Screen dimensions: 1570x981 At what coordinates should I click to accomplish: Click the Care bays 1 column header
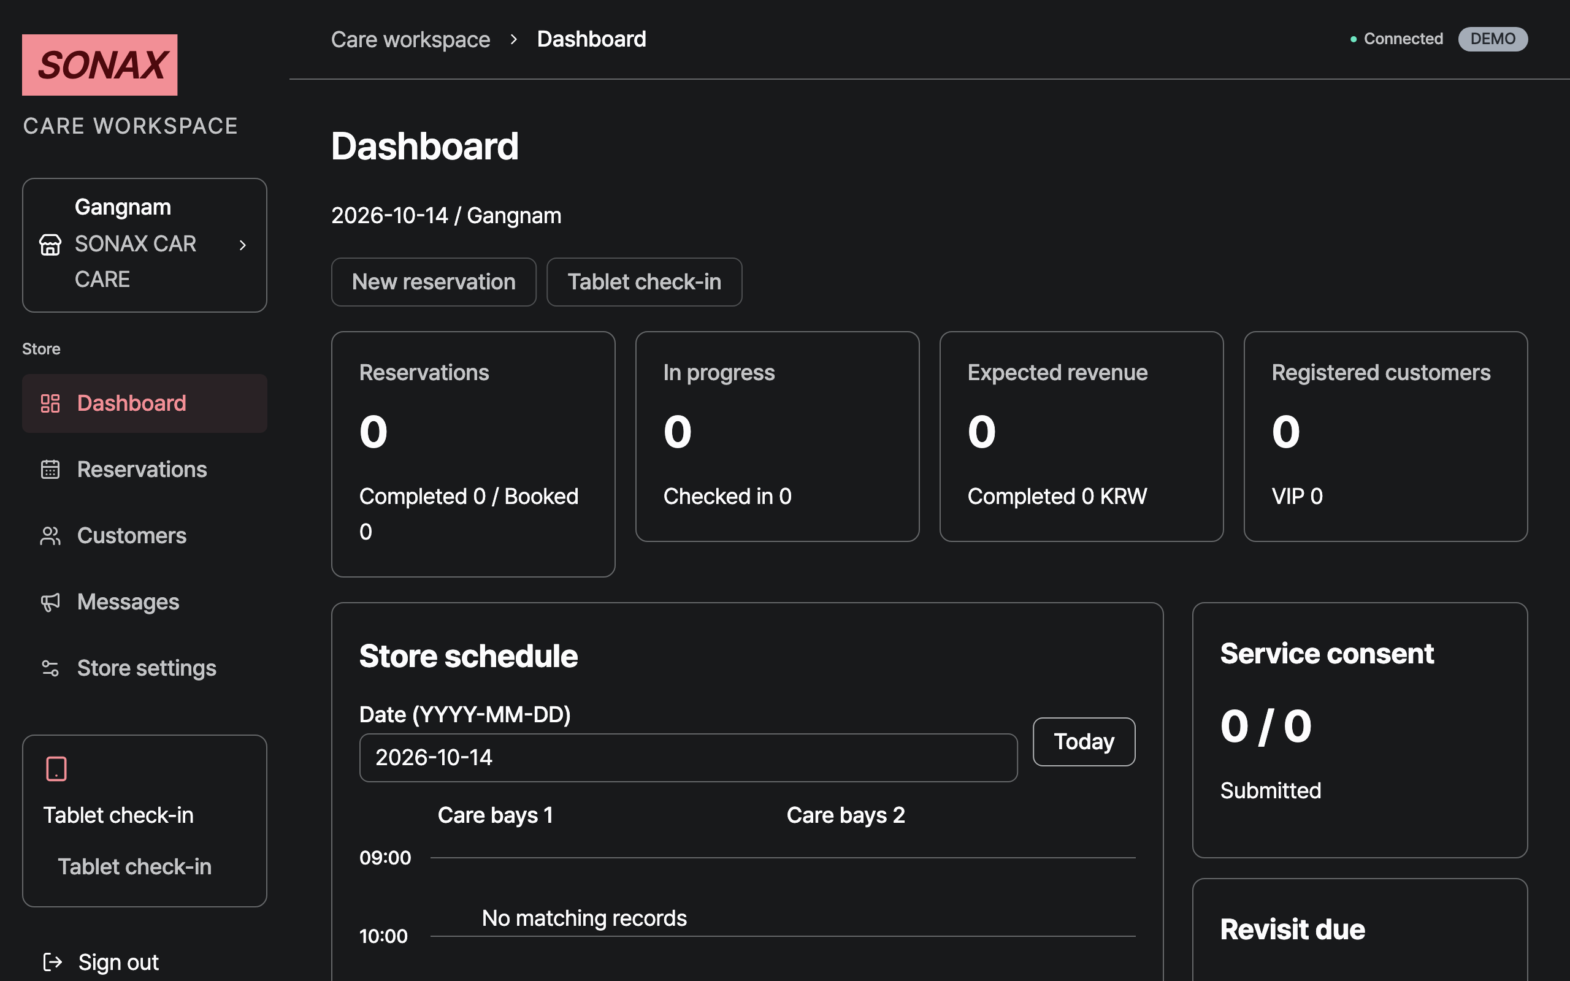[495, 815]
